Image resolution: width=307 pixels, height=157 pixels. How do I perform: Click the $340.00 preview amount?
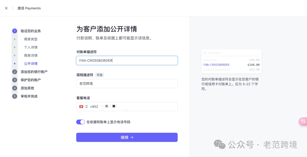(x=254, y=65)
